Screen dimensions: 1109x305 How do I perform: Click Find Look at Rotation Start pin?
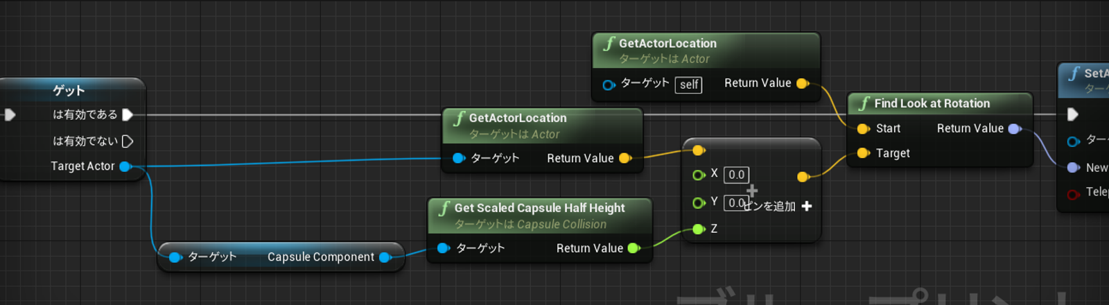click(x=864, y=129)
